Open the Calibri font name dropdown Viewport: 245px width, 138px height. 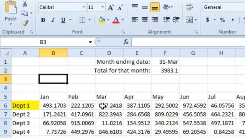[x=84, y=7]
